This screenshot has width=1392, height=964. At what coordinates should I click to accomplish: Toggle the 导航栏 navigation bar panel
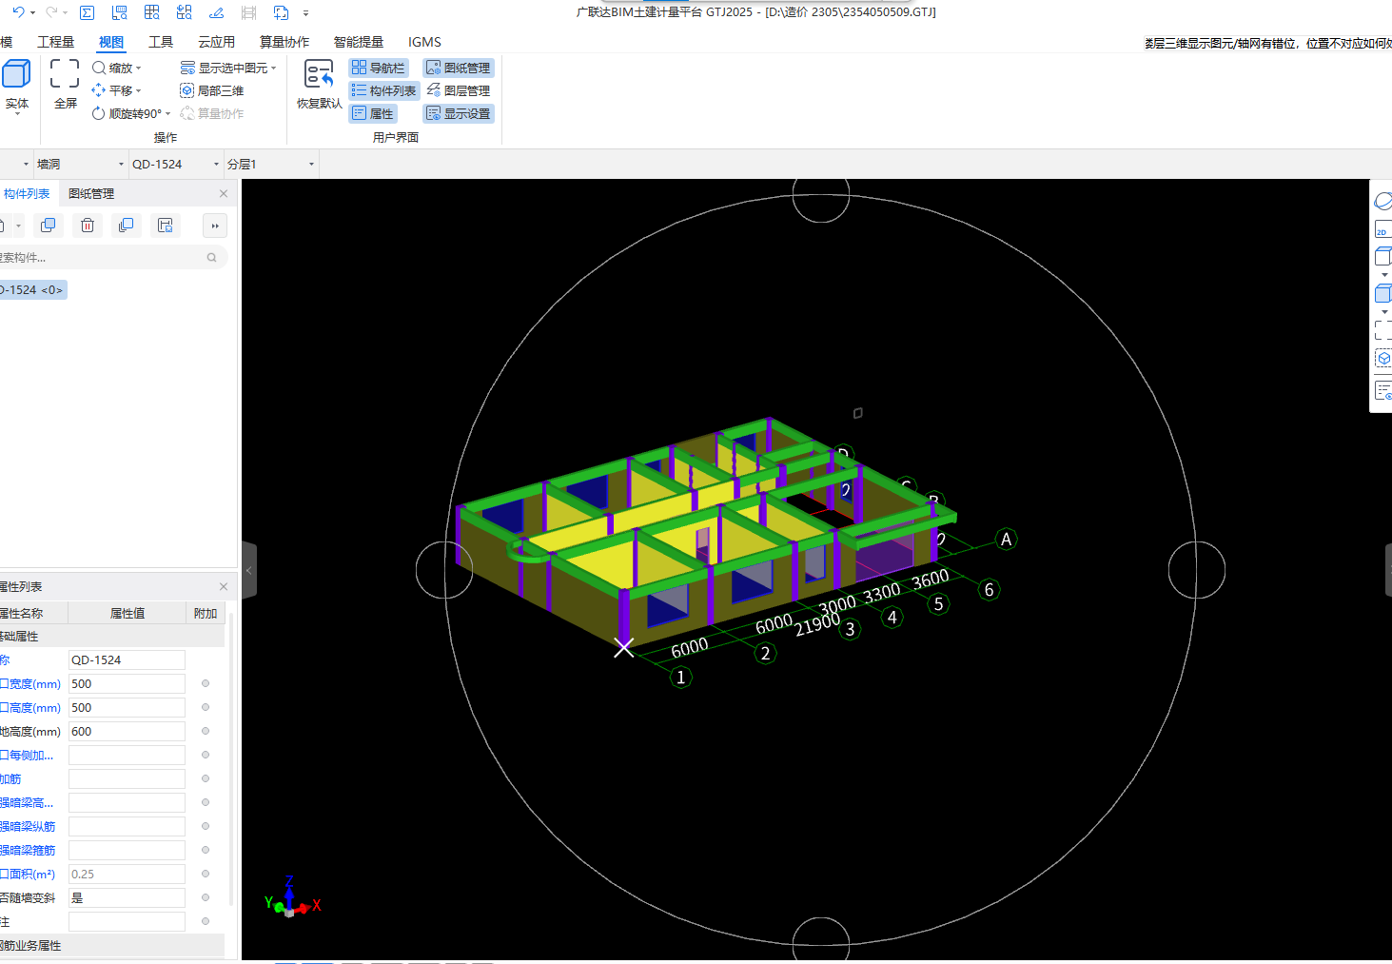(x=379, y=68)
